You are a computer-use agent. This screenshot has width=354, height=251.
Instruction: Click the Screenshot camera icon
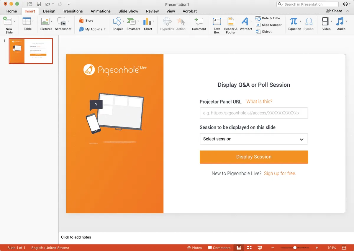pos(62,21)
